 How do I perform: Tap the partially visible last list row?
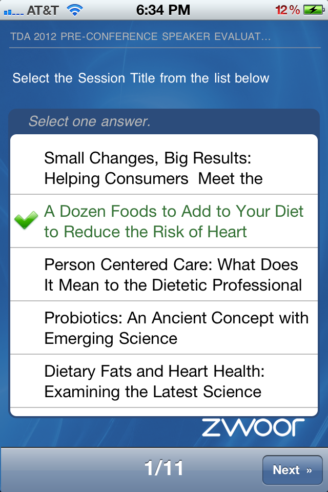(x=164, y=412)
